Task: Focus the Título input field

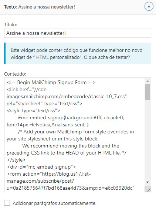Action: pyautogui.click(x=78, y=33)
